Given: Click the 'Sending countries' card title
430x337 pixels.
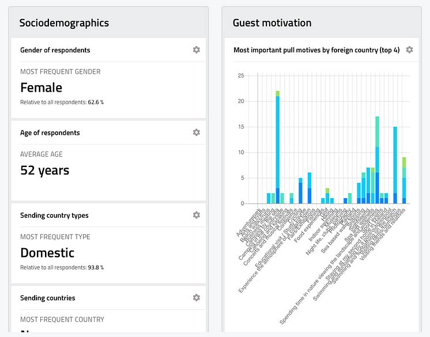Looking at the screenshot, I should (48, 298).
